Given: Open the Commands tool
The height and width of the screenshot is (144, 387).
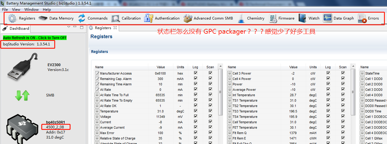Looking at the screenshot, I should [93, 18].
